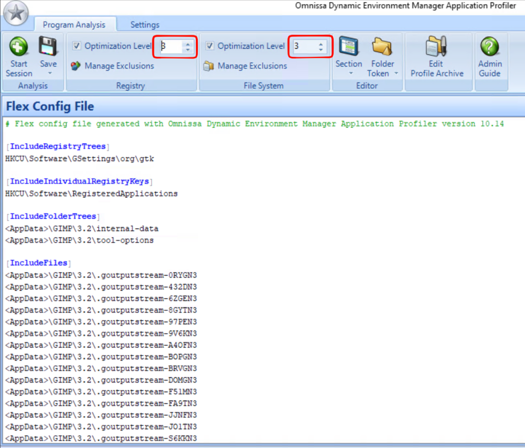Open the Admin Guide help icon
The width and height of the screenshot is (525, 448).
tap(490, 46)
